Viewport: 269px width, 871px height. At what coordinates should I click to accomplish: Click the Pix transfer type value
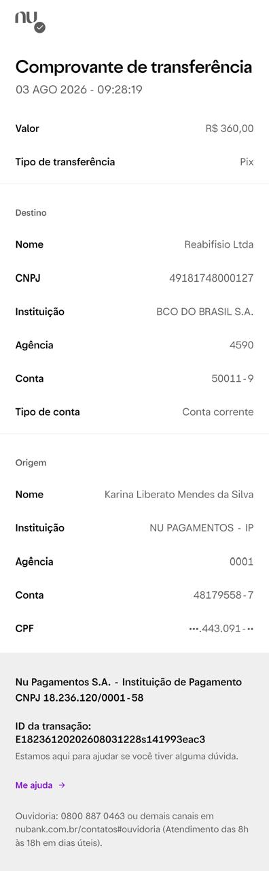(x=247, y=162)
